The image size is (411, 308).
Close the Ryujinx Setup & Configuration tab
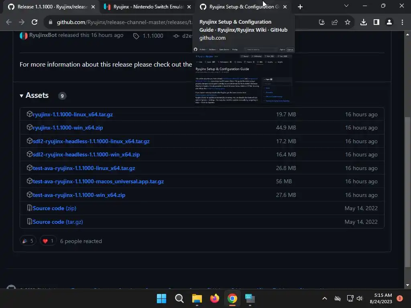[x=285, y=7]
